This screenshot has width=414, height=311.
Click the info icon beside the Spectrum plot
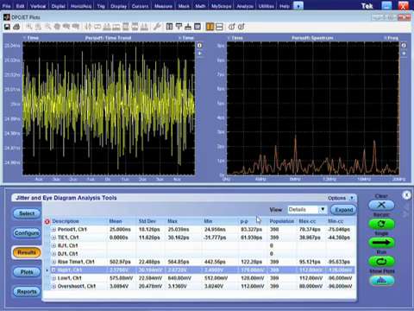(x=404, y=46)
